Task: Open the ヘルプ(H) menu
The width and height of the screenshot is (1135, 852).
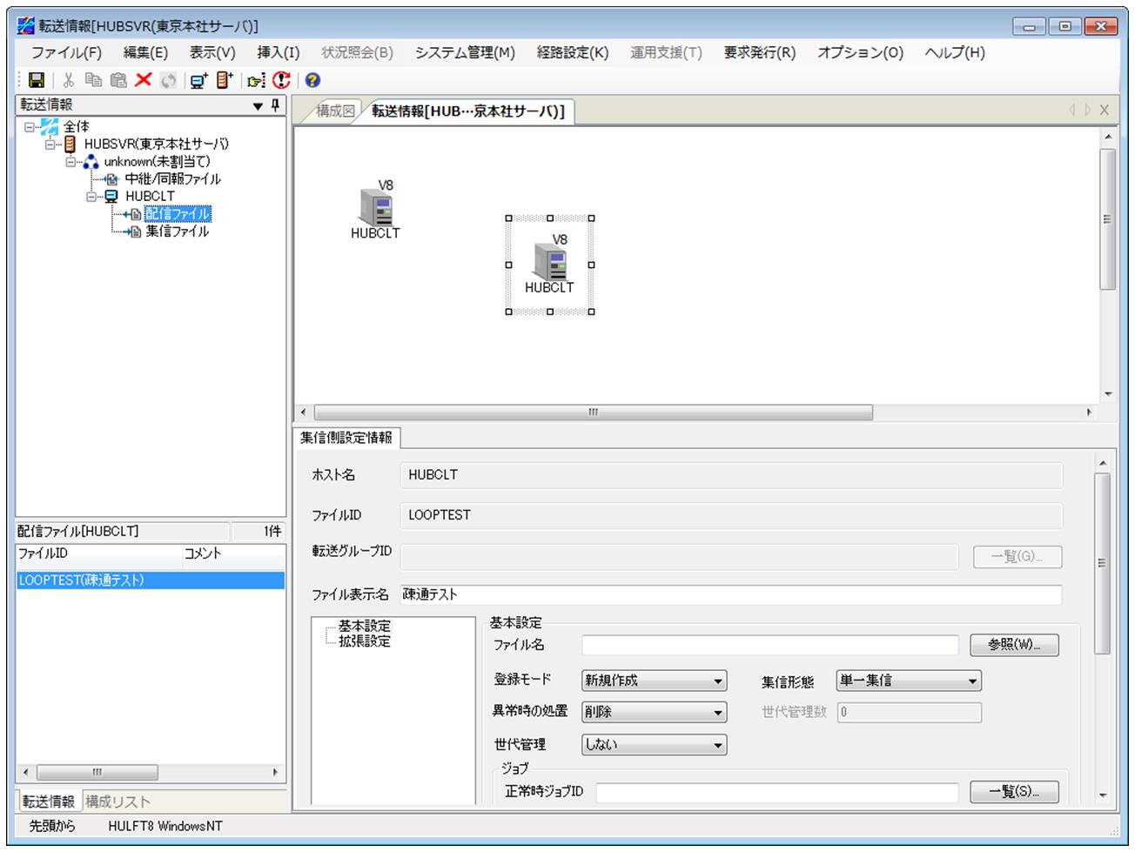Action: (x=955, y=53)
